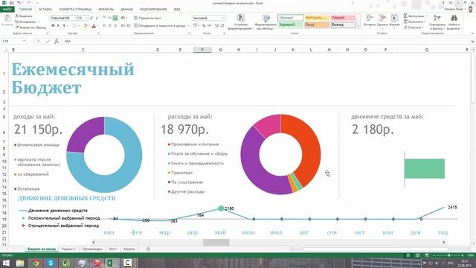Screen dimensions: 476x268
Task: Open Chrome from the taskbar
Action: [x=36, y=263]
